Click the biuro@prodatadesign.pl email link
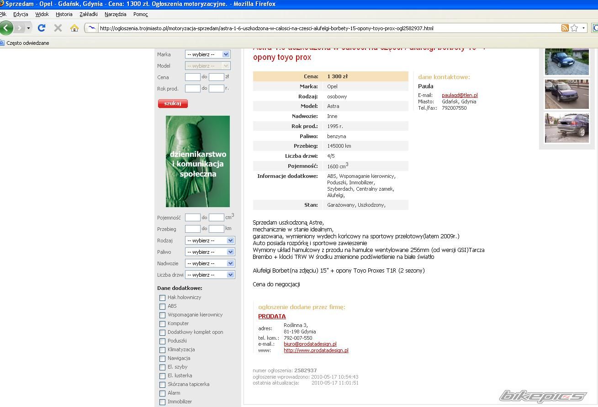 click(310, 344)
